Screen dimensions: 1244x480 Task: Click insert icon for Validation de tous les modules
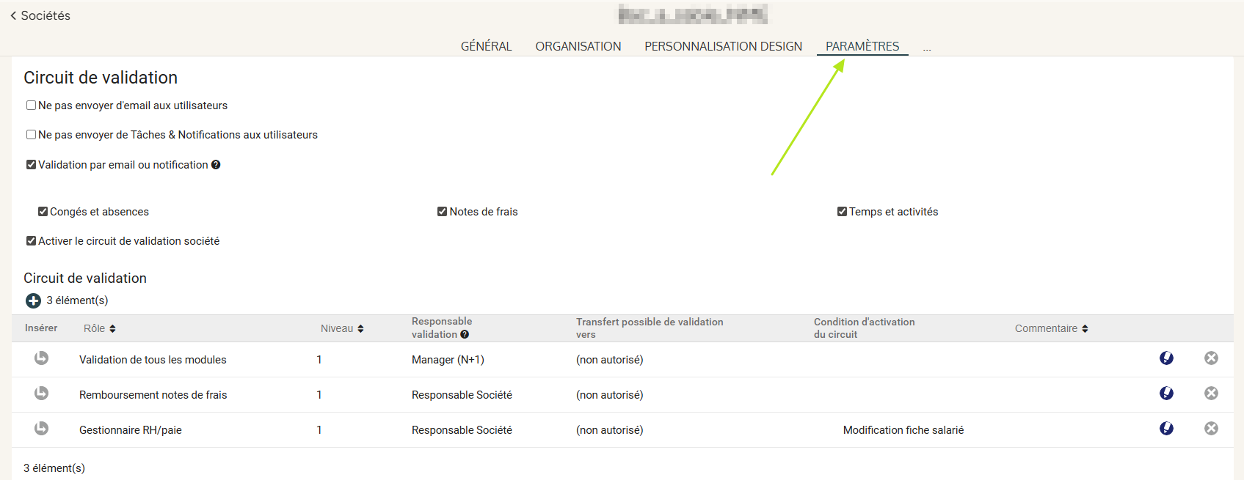(42, 358)
